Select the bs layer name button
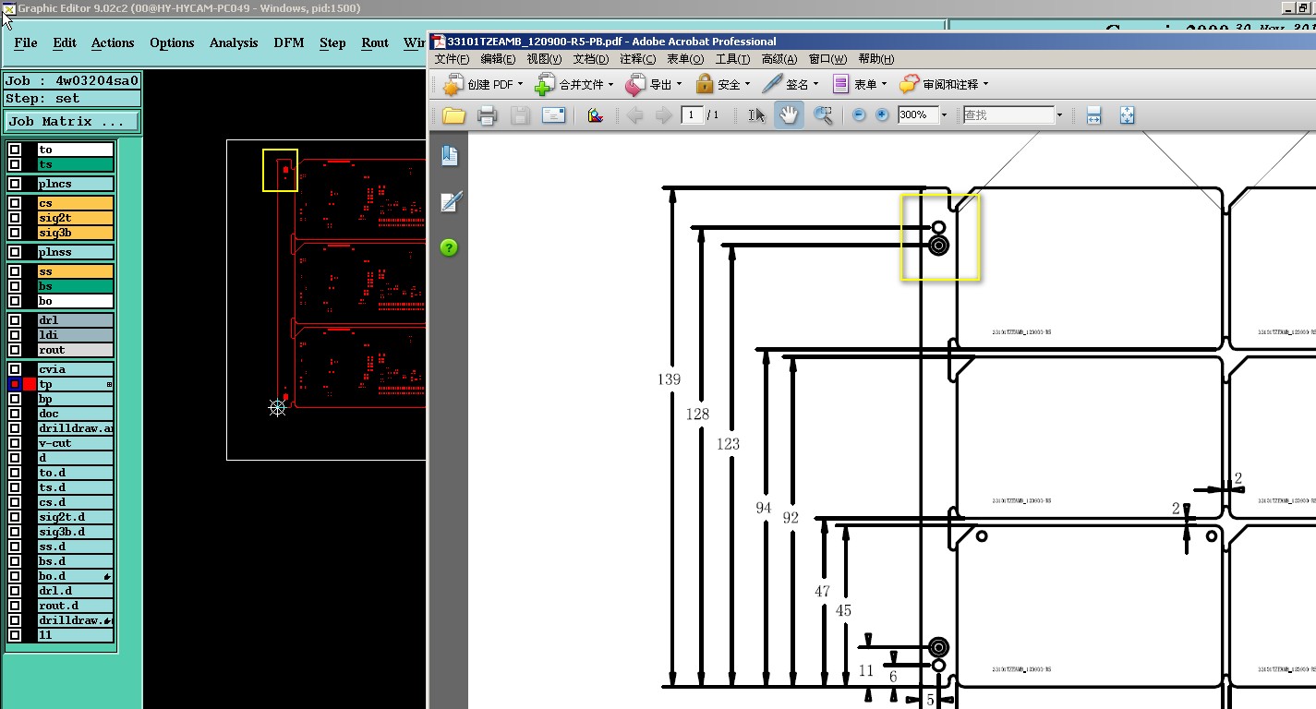Screen dimensions: 1316x709 [76, 286]
